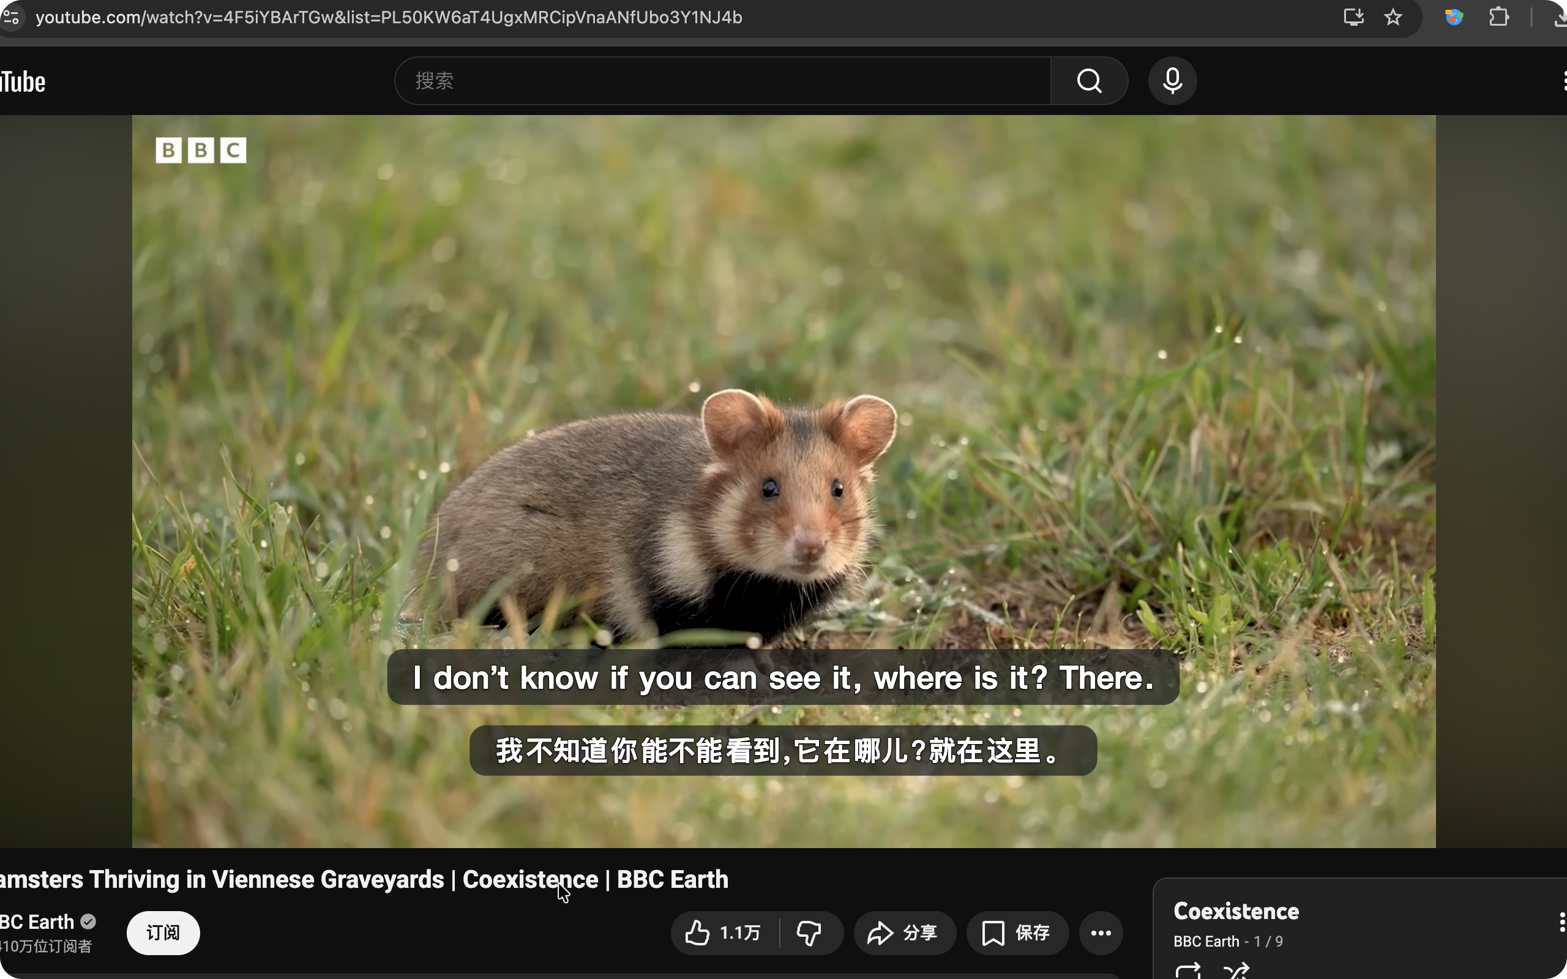Like the video with the thumbs-up

pos(697,932)
